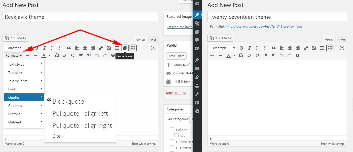This screenshot has width=353, height=152.
Task: Expand Text styles submenu
Action: pos(24,64)
